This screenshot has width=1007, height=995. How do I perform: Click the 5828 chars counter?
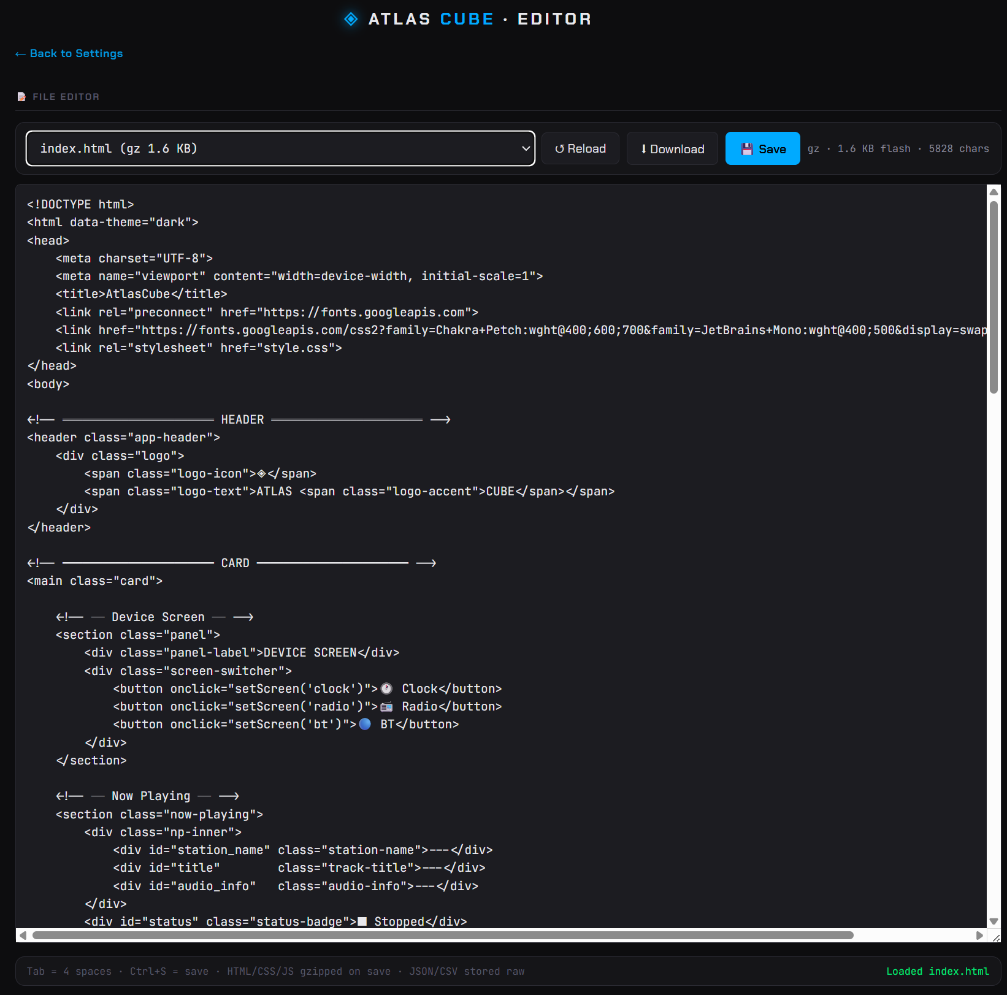point(959,149)
